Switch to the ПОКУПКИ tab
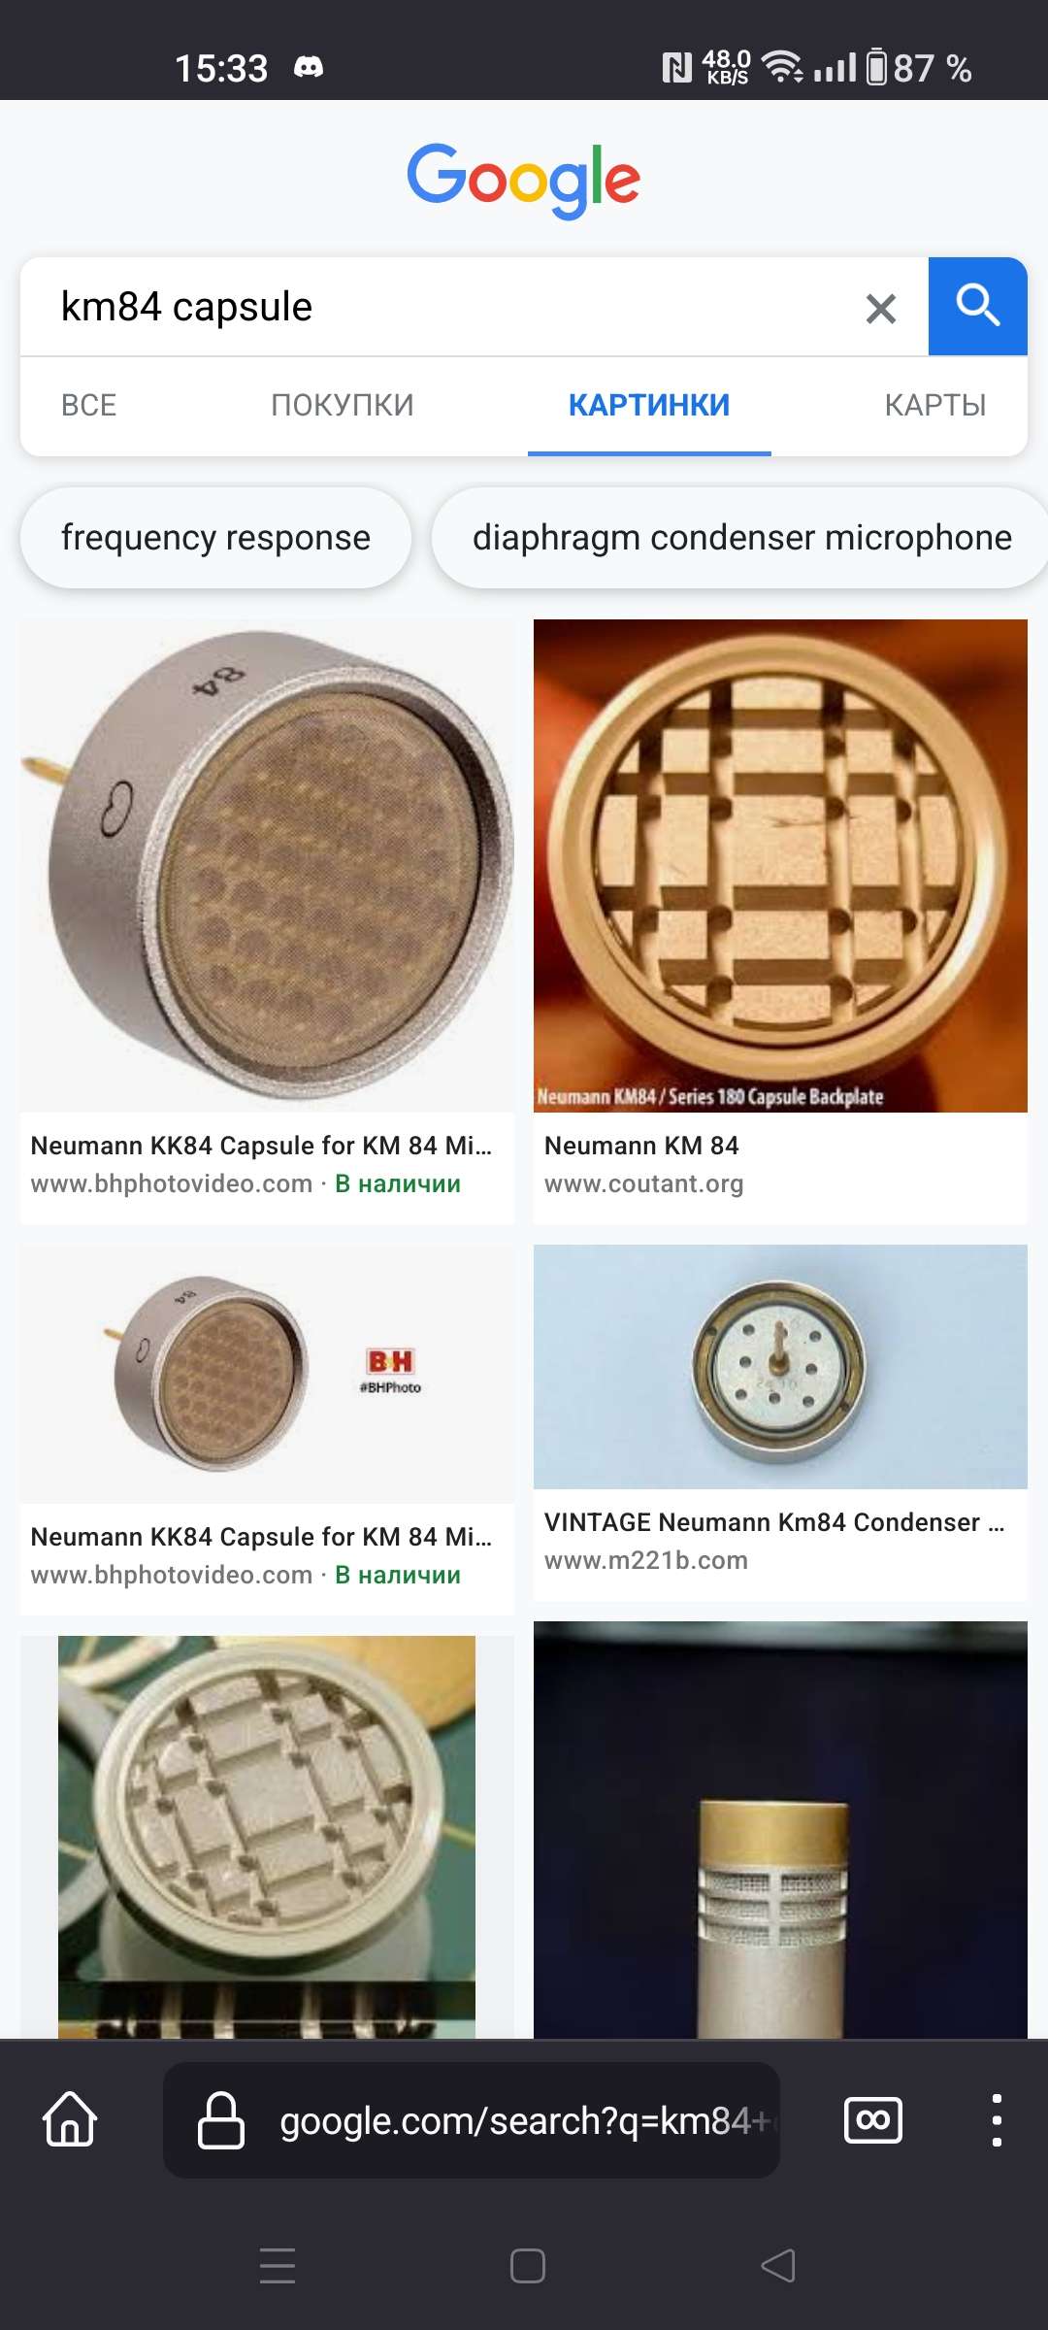 tap(343, 405)
